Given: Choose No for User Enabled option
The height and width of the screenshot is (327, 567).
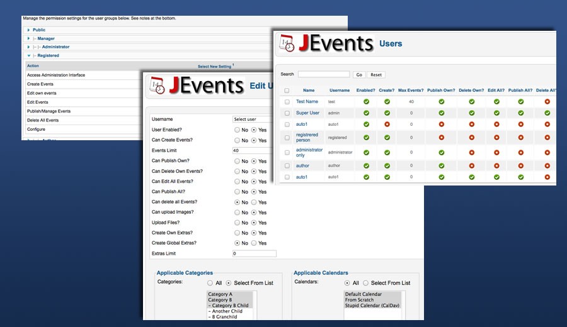Looking at the screenshot, I should click(237, 130).
